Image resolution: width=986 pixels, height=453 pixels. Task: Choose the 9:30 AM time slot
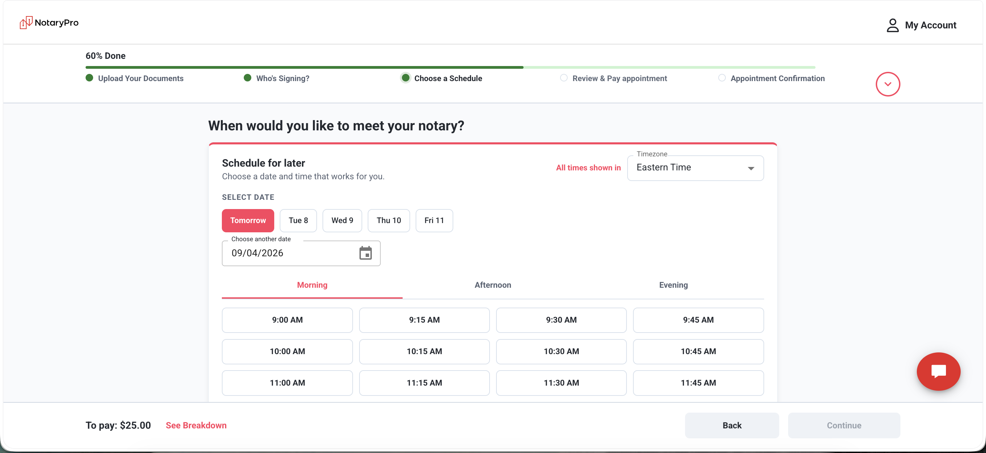pyautogui.click(x=561, y=320)
